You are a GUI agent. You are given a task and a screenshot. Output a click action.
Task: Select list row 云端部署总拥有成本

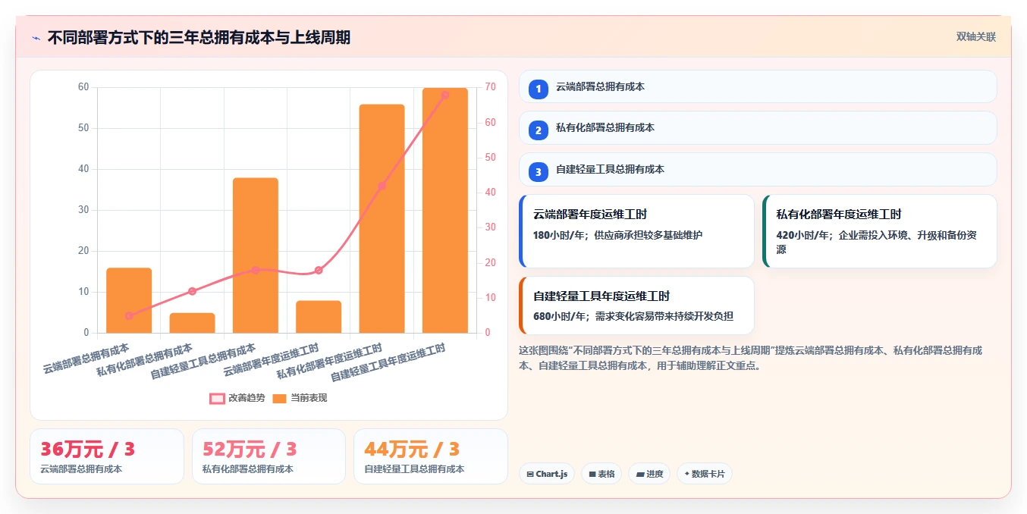point(758,86)
